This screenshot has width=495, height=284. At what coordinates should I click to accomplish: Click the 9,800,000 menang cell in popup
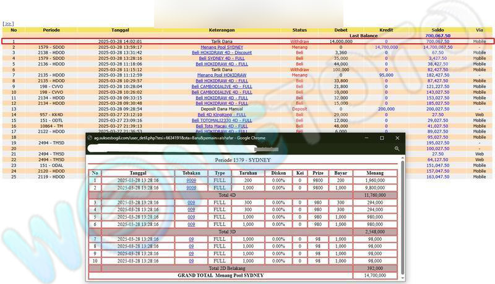coord(375,188)
